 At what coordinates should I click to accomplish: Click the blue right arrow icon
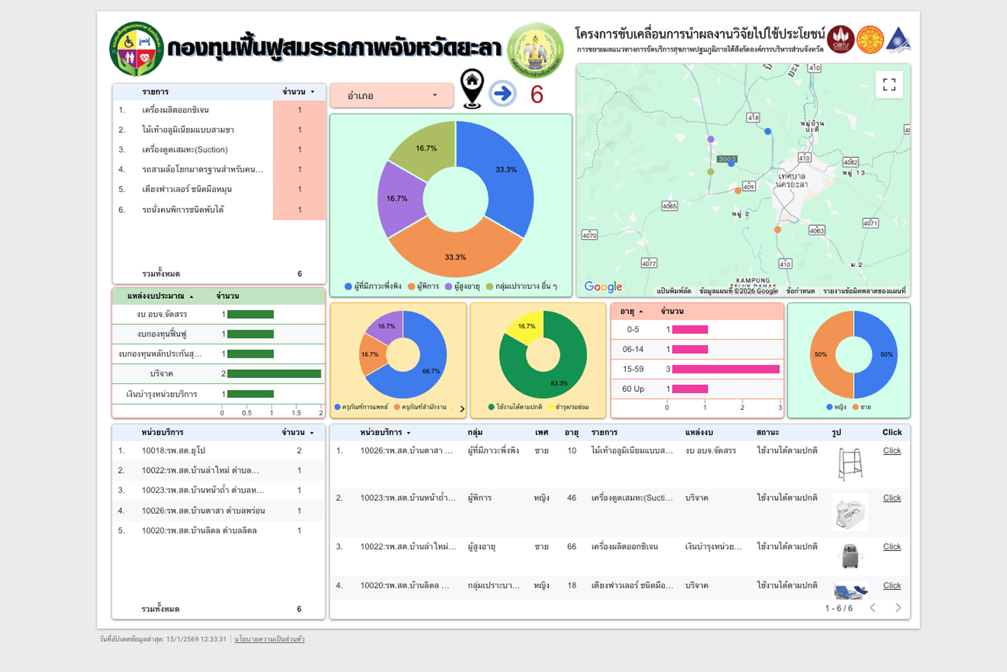point(502,94)
